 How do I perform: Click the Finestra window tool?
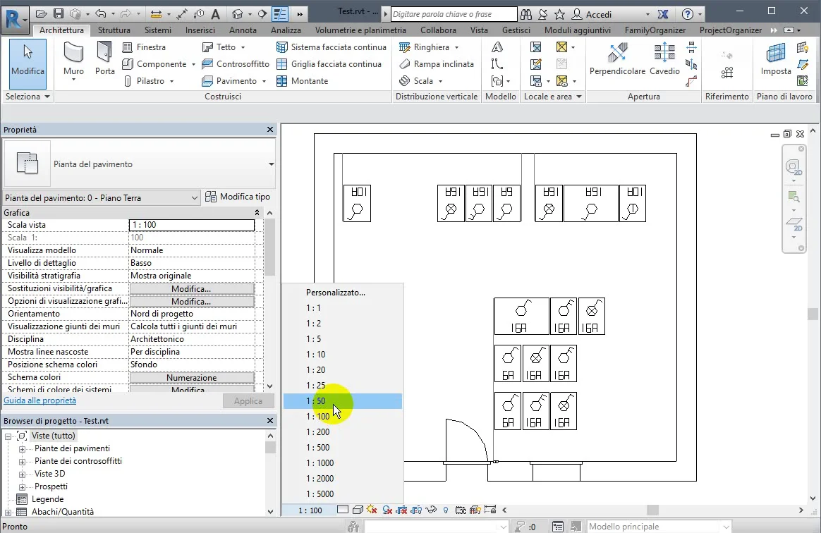pyautogui.click(x=144, y=47)
